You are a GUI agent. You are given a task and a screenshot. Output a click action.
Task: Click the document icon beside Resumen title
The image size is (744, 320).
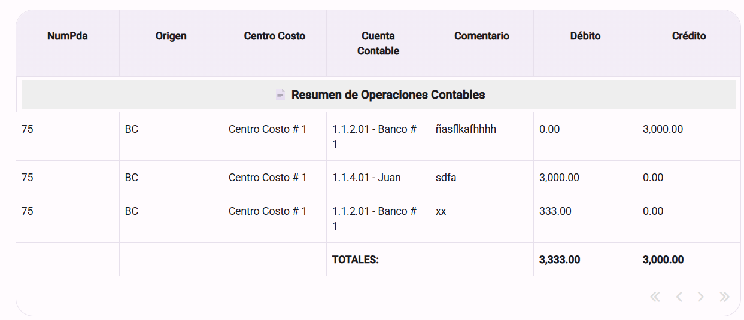(x=281, y=95)
